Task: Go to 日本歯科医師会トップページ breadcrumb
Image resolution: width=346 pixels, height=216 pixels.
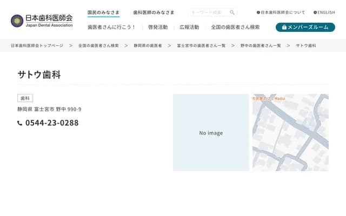Action: point(37,46)
